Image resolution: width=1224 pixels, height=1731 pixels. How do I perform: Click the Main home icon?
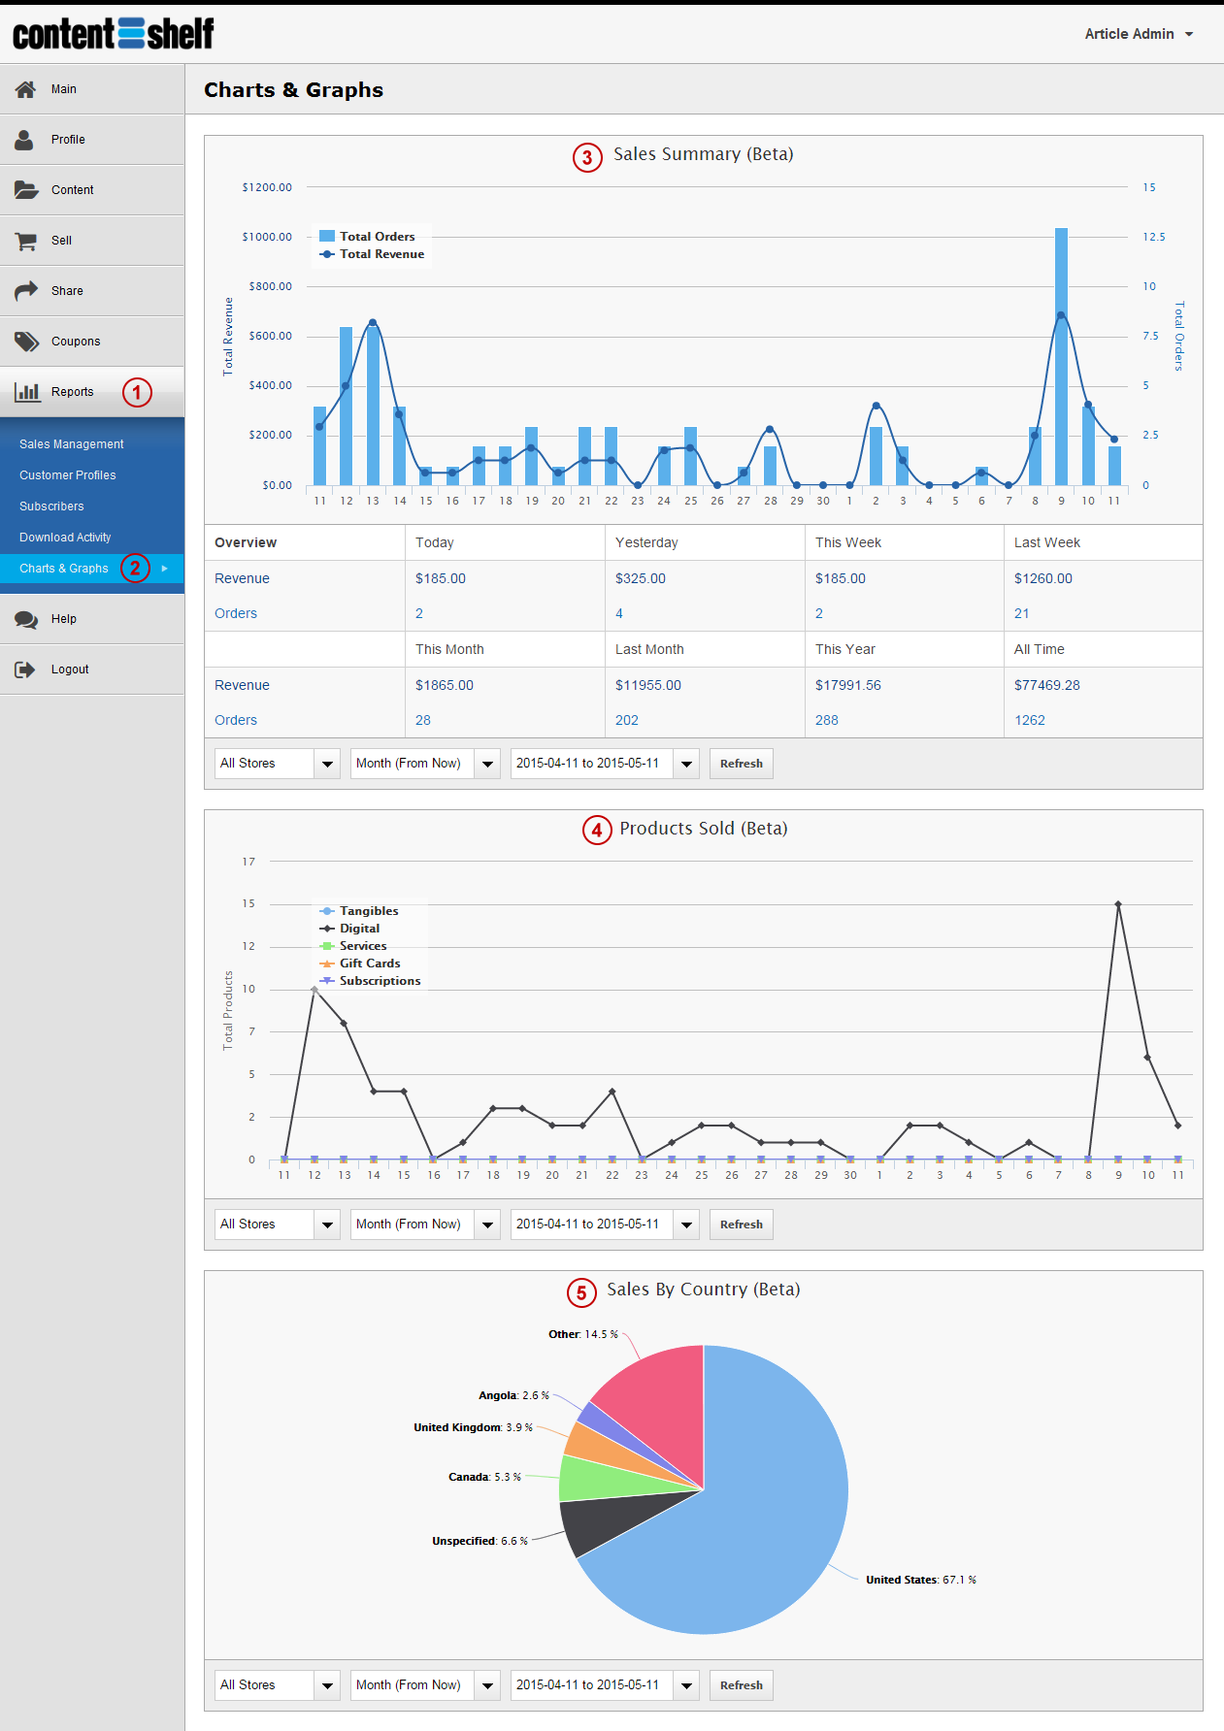click(26, 89)
